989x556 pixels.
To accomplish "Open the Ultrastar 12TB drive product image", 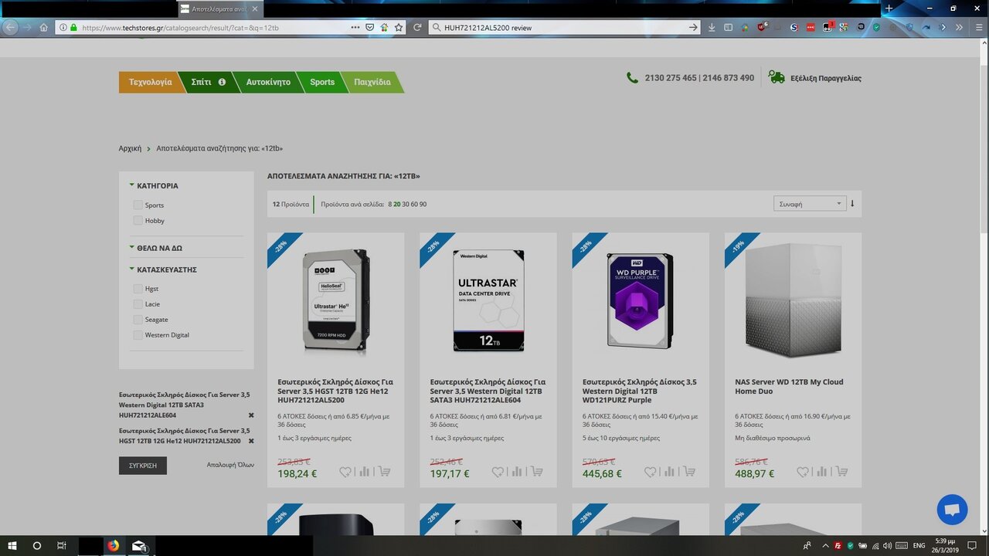I will [488, 301].
